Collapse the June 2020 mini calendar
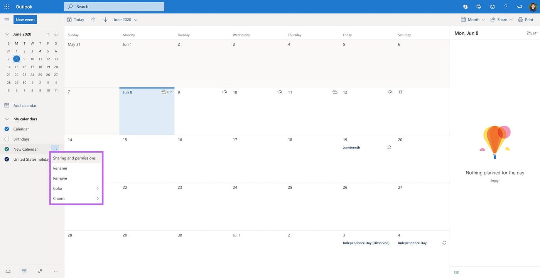This screenshot has height=278, width=540. click(7, 34)
